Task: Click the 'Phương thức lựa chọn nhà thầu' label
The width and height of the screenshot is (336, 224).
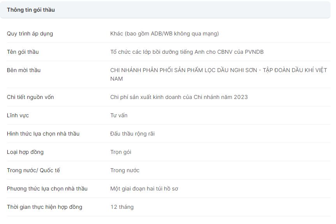Action: tap(47, 189)
